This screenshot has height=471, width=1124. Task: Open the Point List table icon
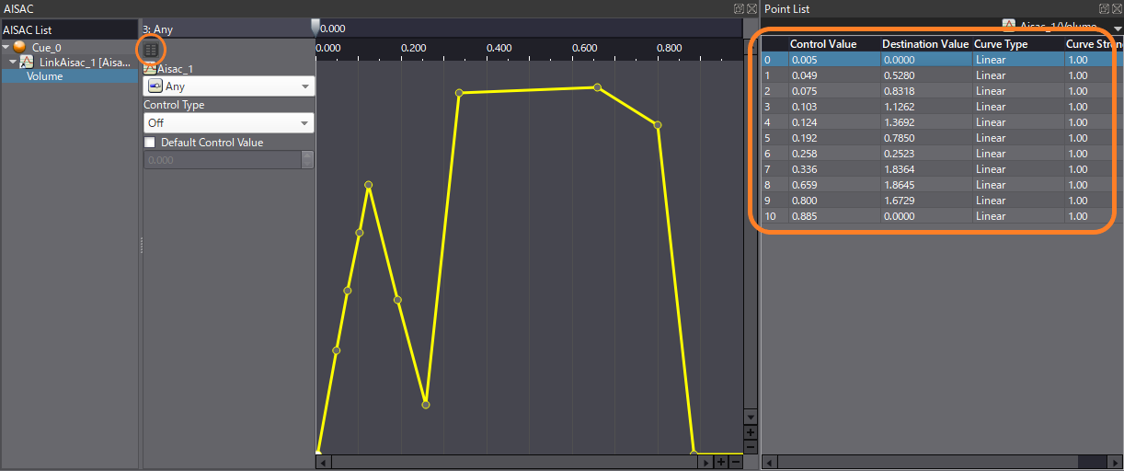(x=151, y=49)
